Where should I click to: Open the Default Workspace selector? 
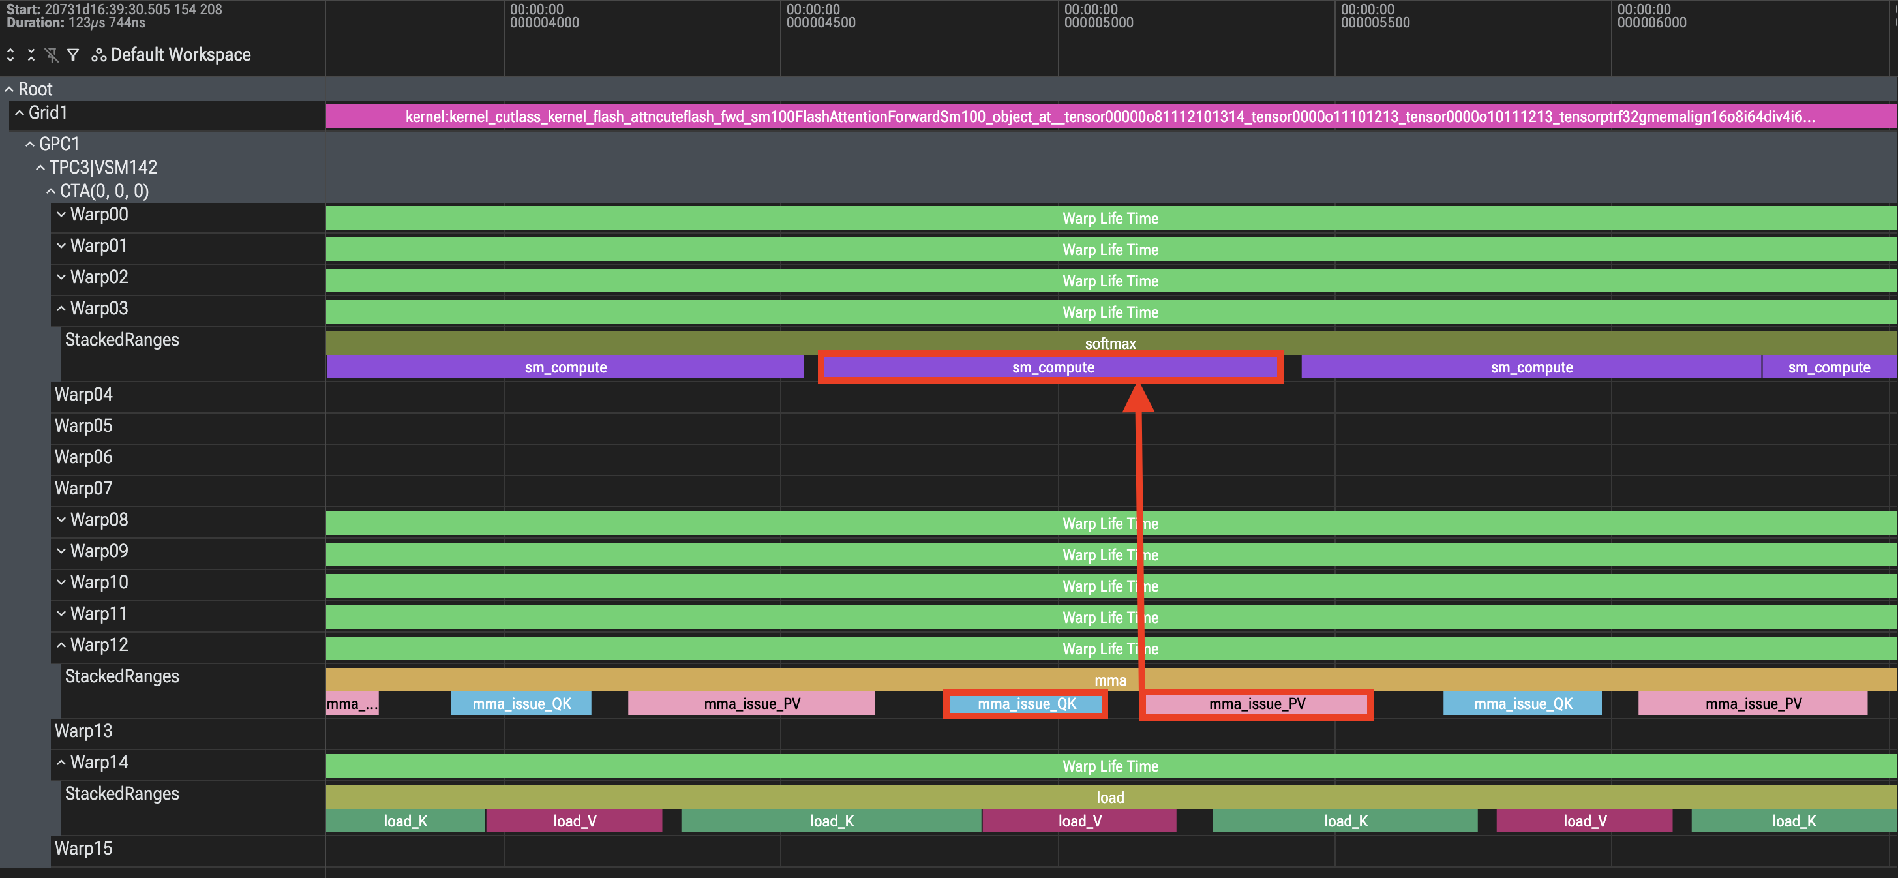tap(171, 55)
